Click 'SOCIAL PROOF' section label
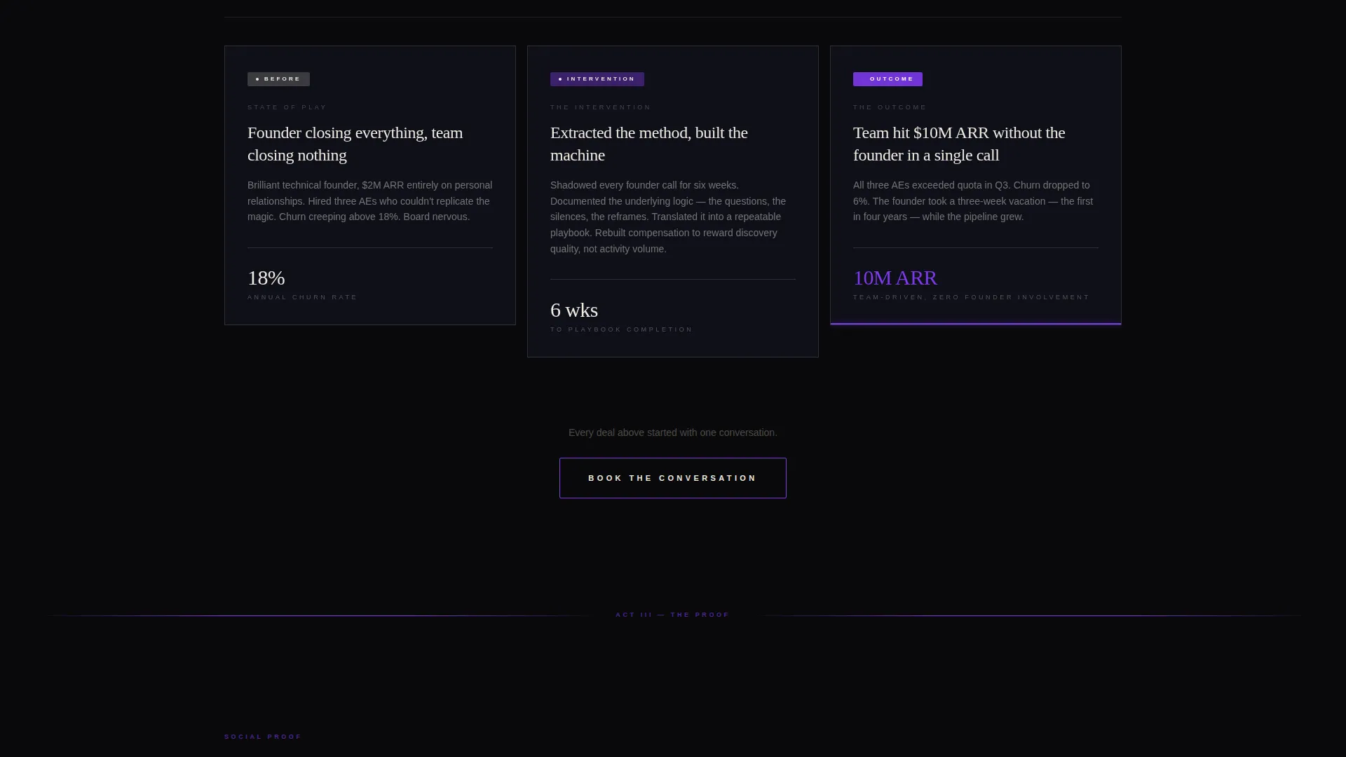This screenshot has width=1346, height=757. coord(263,737)
